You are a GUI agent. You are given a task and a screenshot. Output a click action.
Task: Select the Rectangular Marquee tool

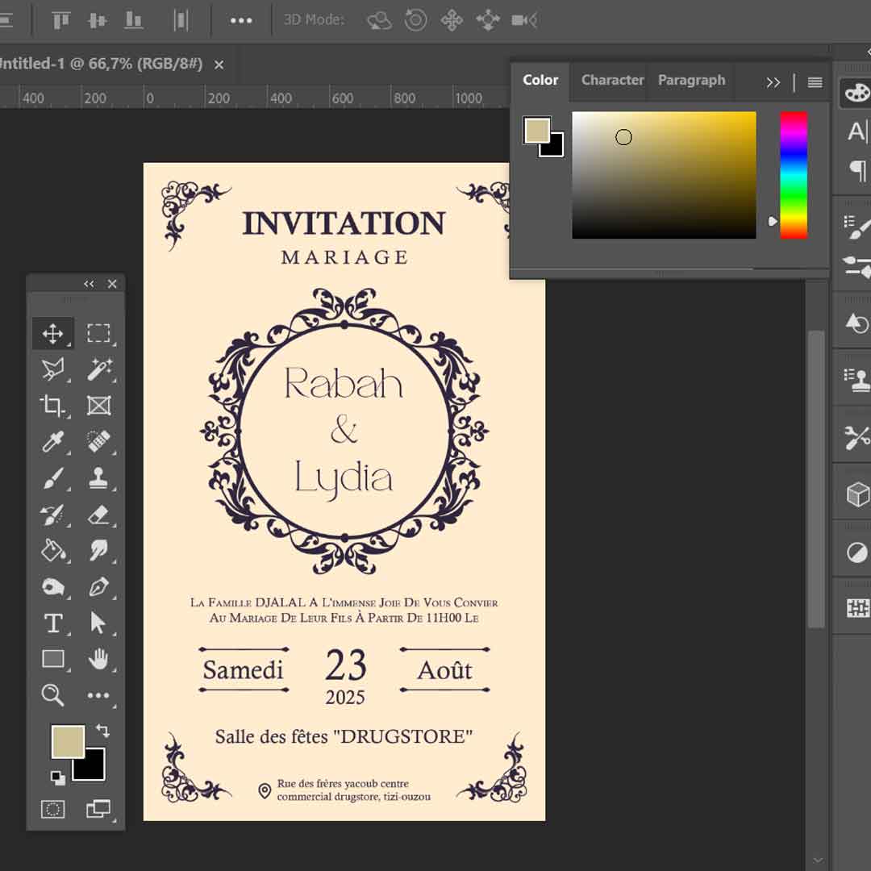coord(98,333)
